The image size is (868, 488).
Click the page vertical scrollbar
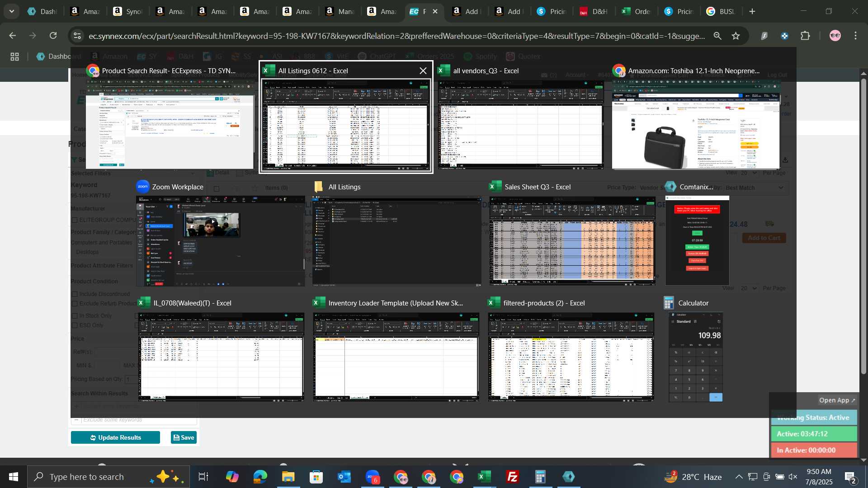[863, 226]
